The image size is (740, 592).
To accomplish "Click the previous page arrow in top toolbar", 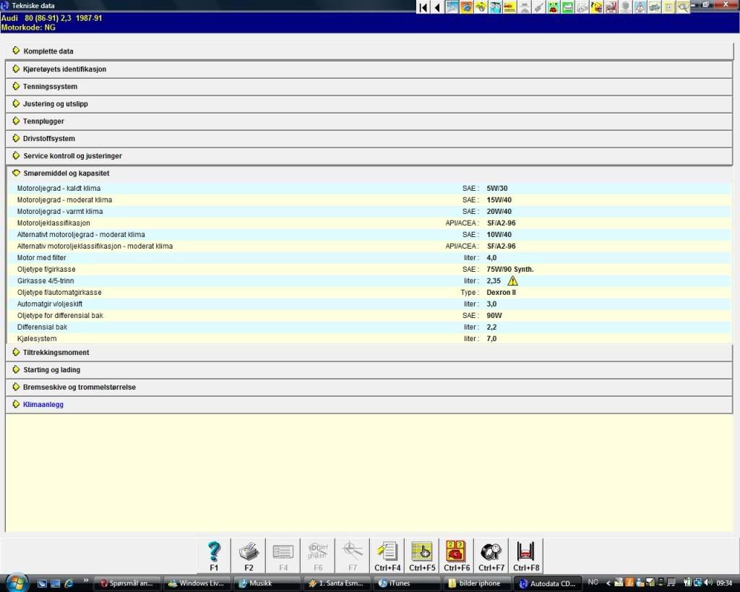I will pyautogui.click(x=438, y=7).
